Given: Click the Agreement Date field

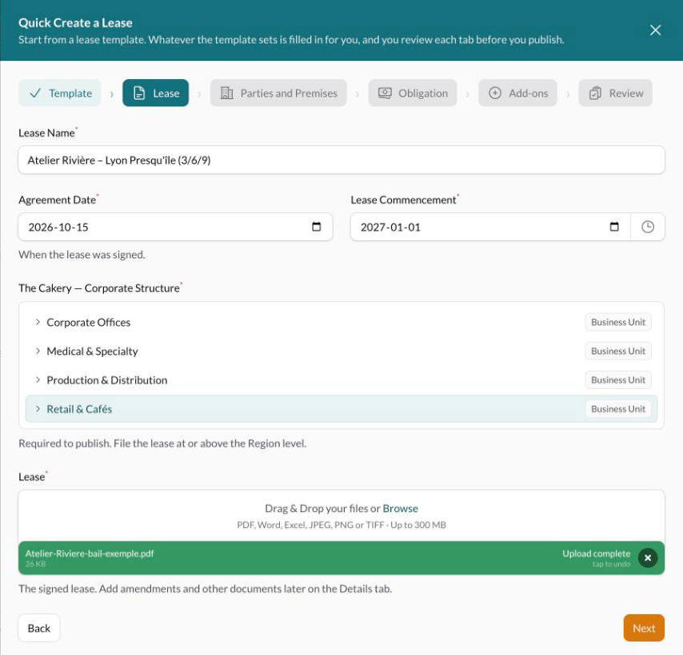Looking at the screenshot, I should tap(175, 227).
